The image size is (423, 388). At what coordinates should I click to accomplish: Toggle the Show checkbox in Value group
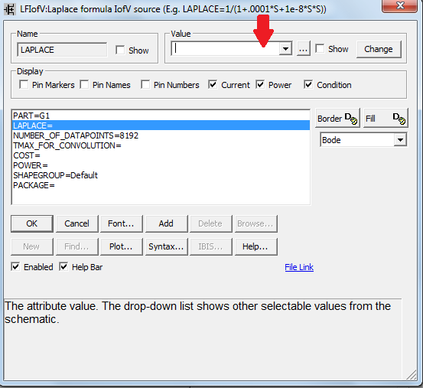point(320,48)
